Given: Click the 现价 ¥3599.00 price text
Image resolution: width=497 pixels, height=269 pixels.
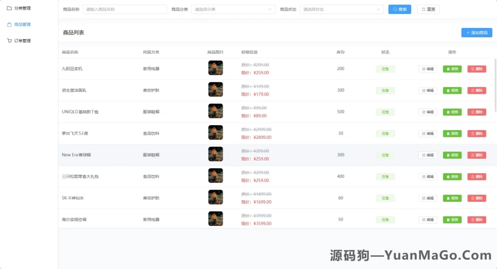Looking at the screenshot, I should (x=256, y=224).
